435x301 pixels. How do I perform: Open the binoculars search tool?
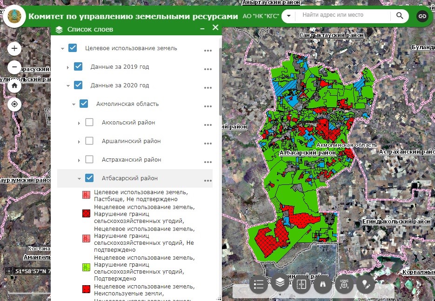pos(322,284)
